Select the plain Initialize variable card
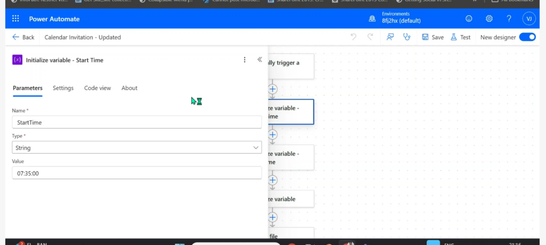This screenshot has height=245, width=546. 291,199
